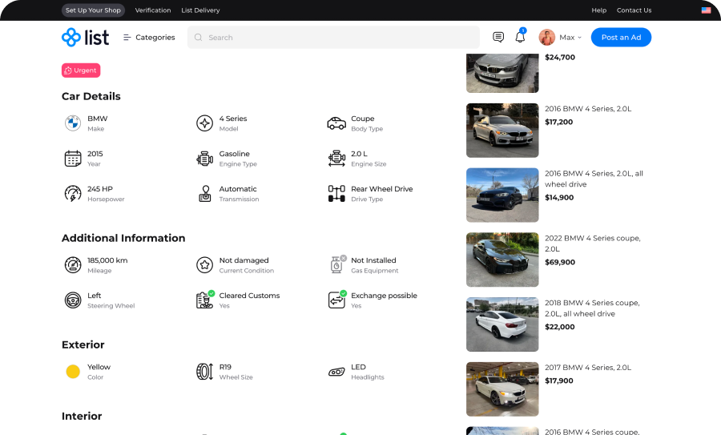Click the BMW make logo icon
This screenshot has height=435, width=721.
[x=73, y=123]
